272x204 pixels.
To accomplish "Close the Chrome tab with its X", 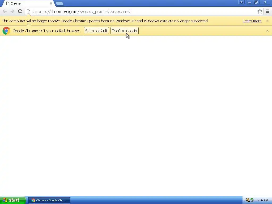I will [x=51, y=3].
